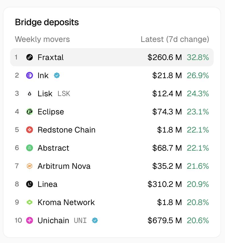This screenshot has height=243, width=225.
Task: Click the Fraxtal chain logo icon
Action: (x=30, y=57)
